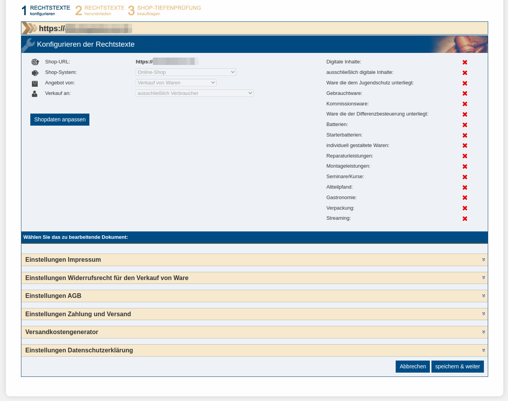Click the Shopdaten anpassen button
This screenshot has height=401, width=508.
[59, 119]
